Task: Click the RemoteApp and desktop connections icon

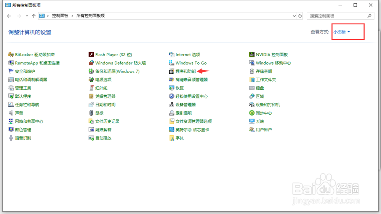Action: [11, 63]
